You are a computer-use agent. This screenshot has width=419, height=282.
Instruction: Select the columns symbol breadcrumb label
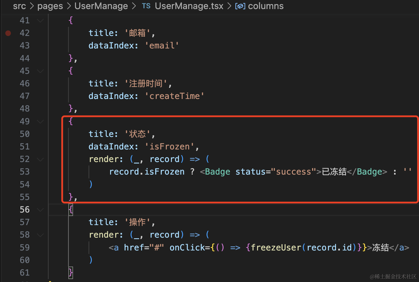pyautogui.click(x=266, y=6)
